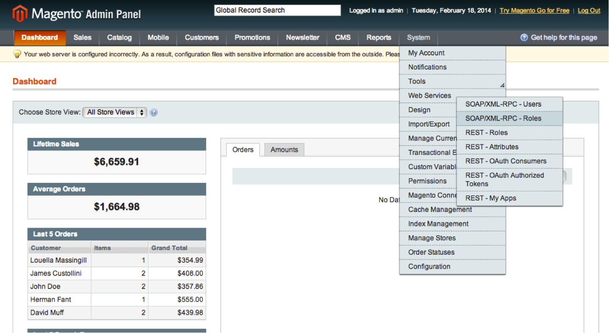Click the help icon beside 'Get help for this page'
This screenshot has width=609, height=333.
(524, 38)
